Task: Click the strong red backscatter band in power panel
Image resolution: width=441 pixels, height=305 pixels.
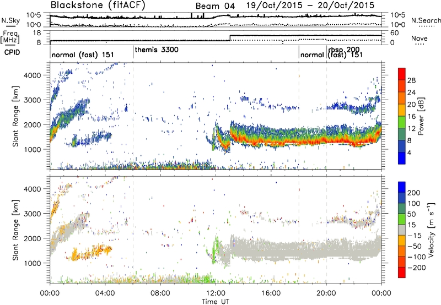Action: pos(306,140)
